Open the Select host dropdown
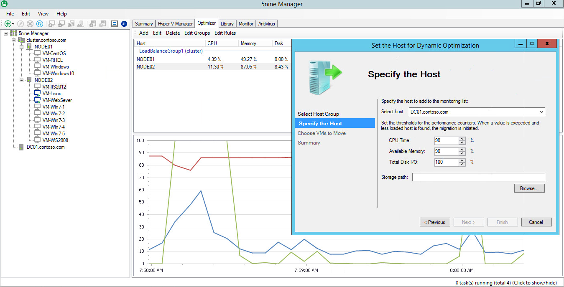 541,112
